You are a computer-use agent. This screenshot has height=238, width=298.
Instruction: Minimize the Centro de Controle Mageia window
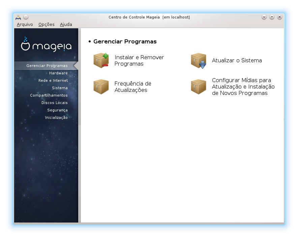tap(264, 17)
